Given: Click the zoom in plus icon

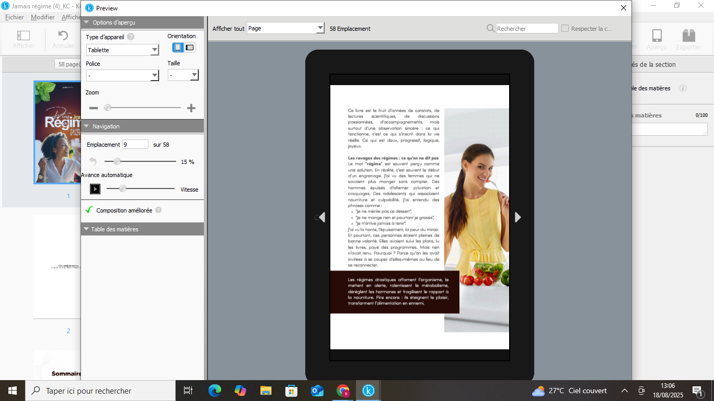Looking at the screenshot, I should click(191, 108).
